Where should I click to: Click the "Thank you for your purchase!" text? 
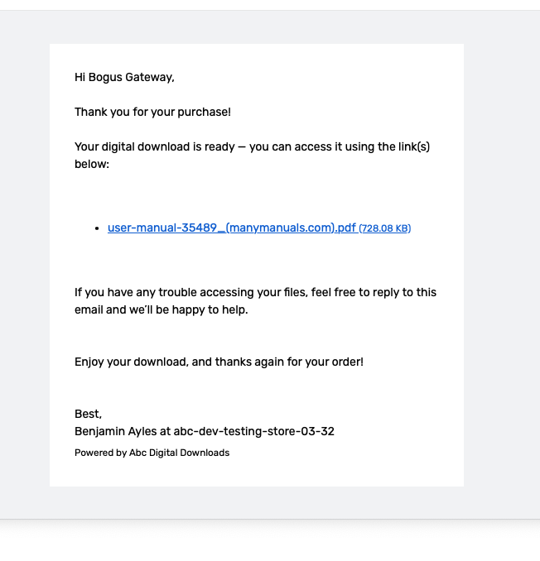tap(152, 112)
